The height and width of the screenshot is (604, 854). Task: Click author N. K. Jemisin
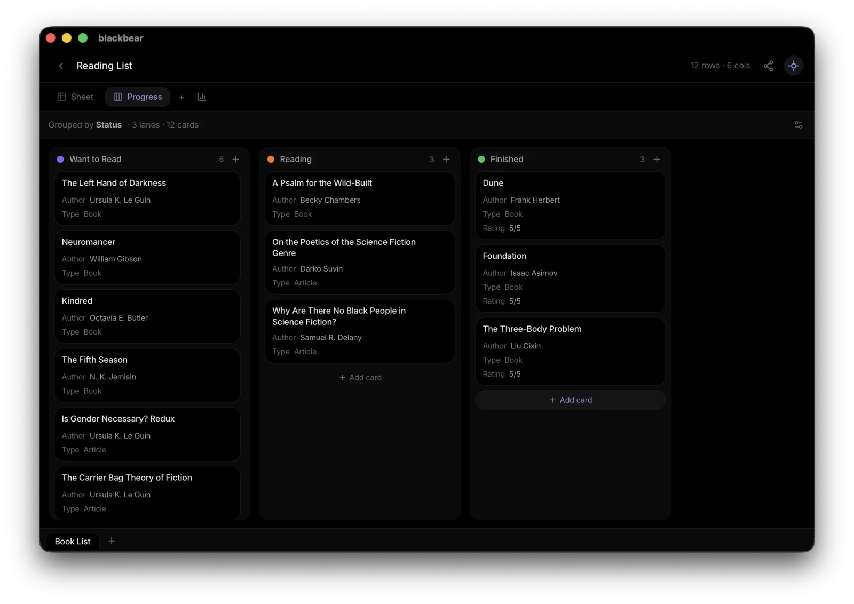coord(113,377)
